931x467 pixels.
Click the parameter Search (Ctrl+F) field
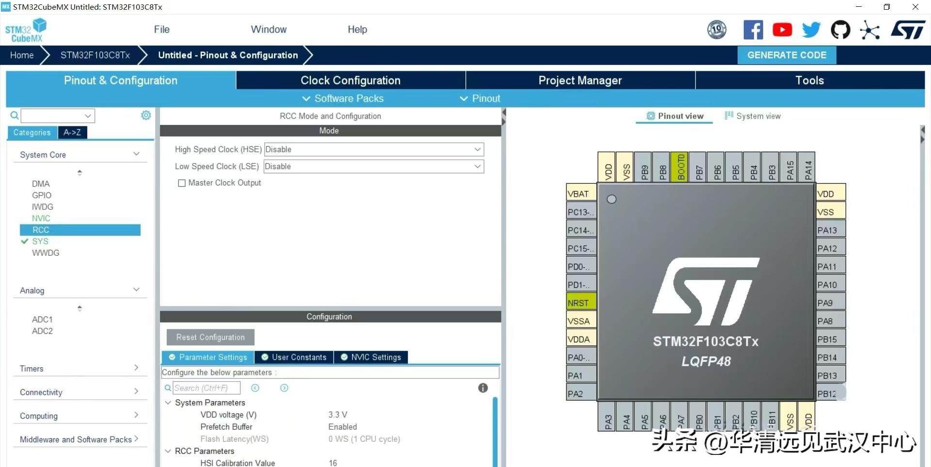pos(207,388)
